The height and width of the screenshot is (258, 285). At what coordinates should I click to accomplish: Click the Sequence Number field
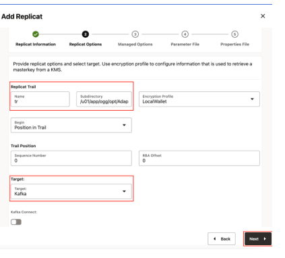[x=71, y=158]
